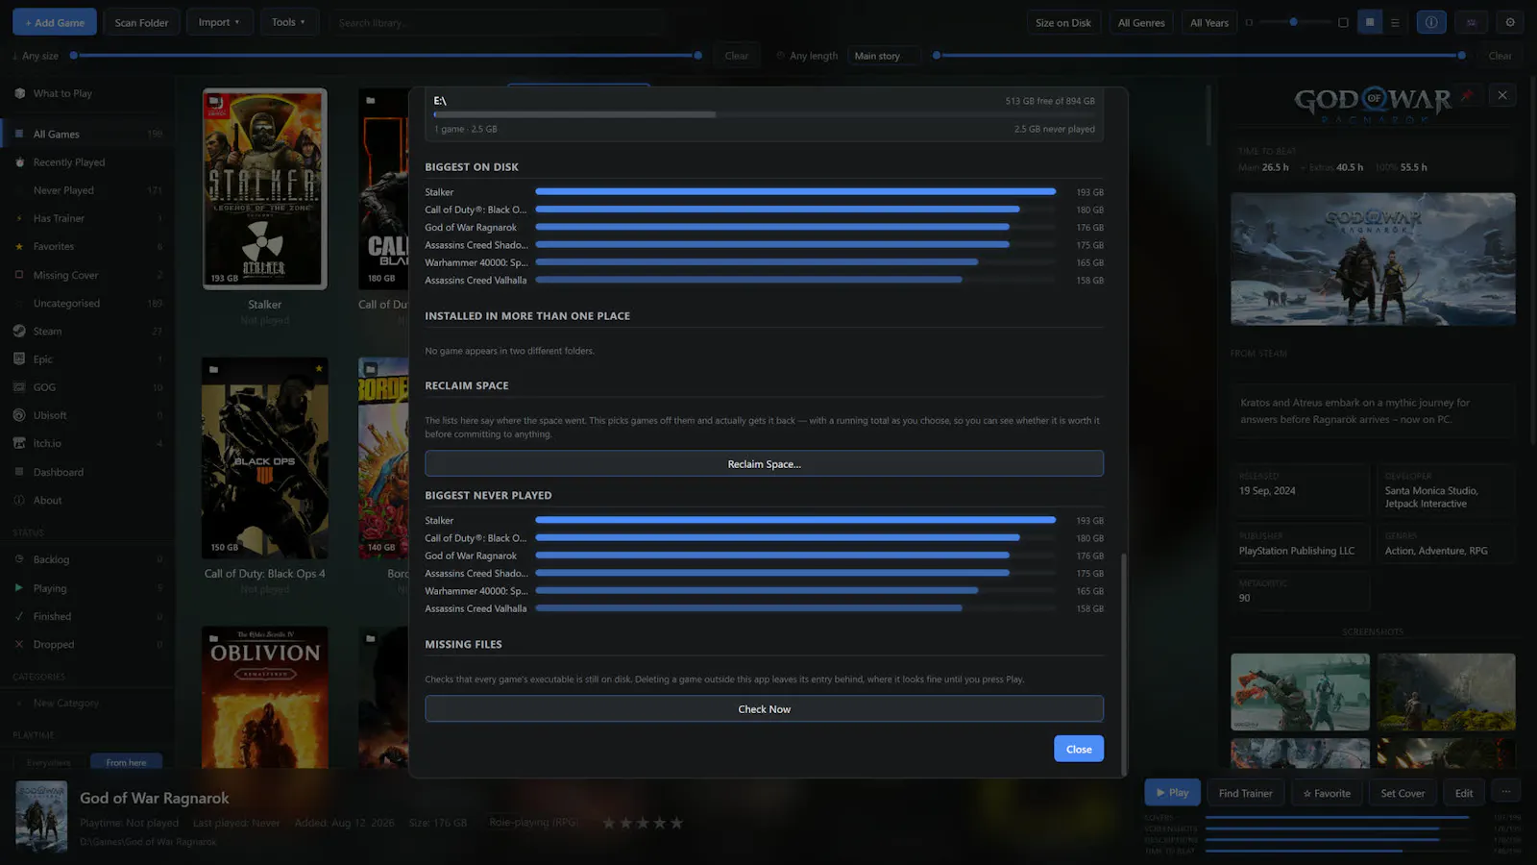Toggle the info details panel icon

pos(1431,22)
